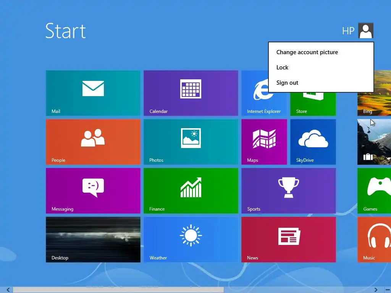Click the HP user name label
Screen dimensions: 391x293
(348, 31)
